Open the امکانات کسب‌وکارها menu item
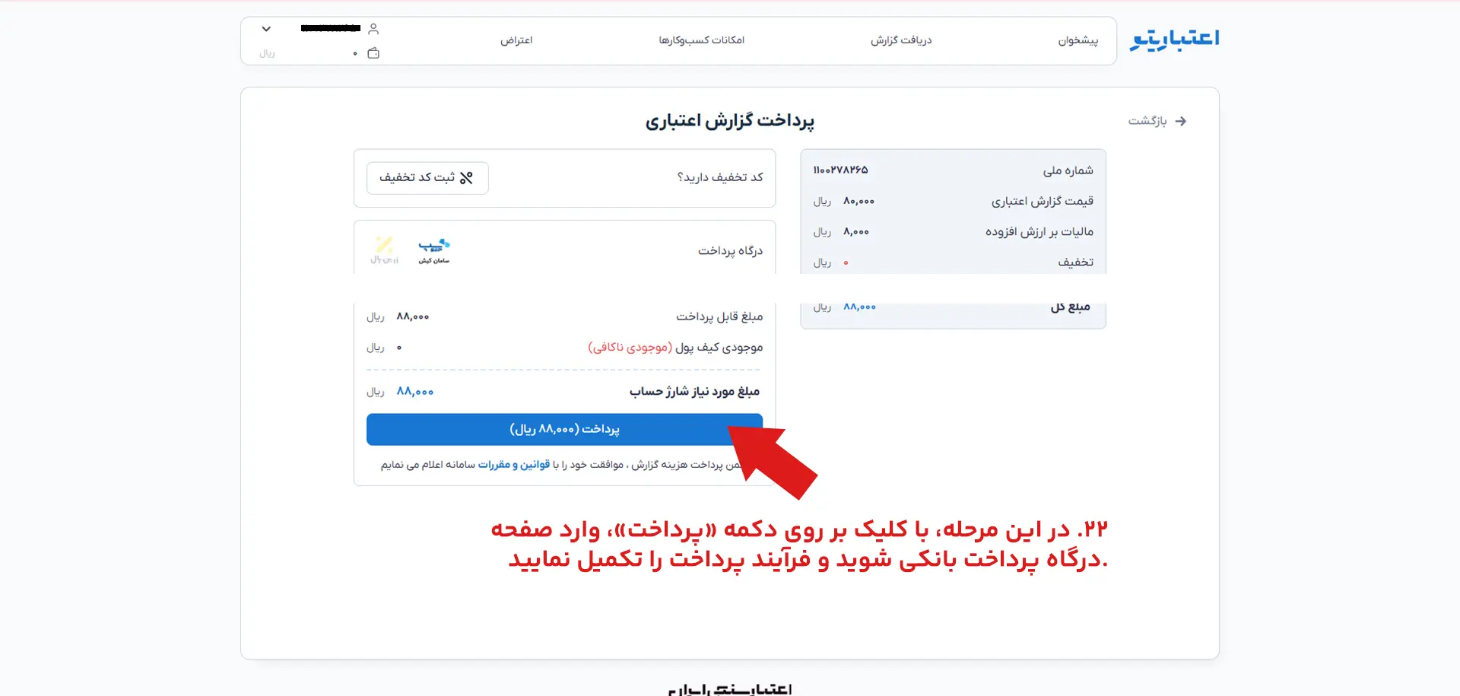1460x696 pixels. tap(701, 40)
